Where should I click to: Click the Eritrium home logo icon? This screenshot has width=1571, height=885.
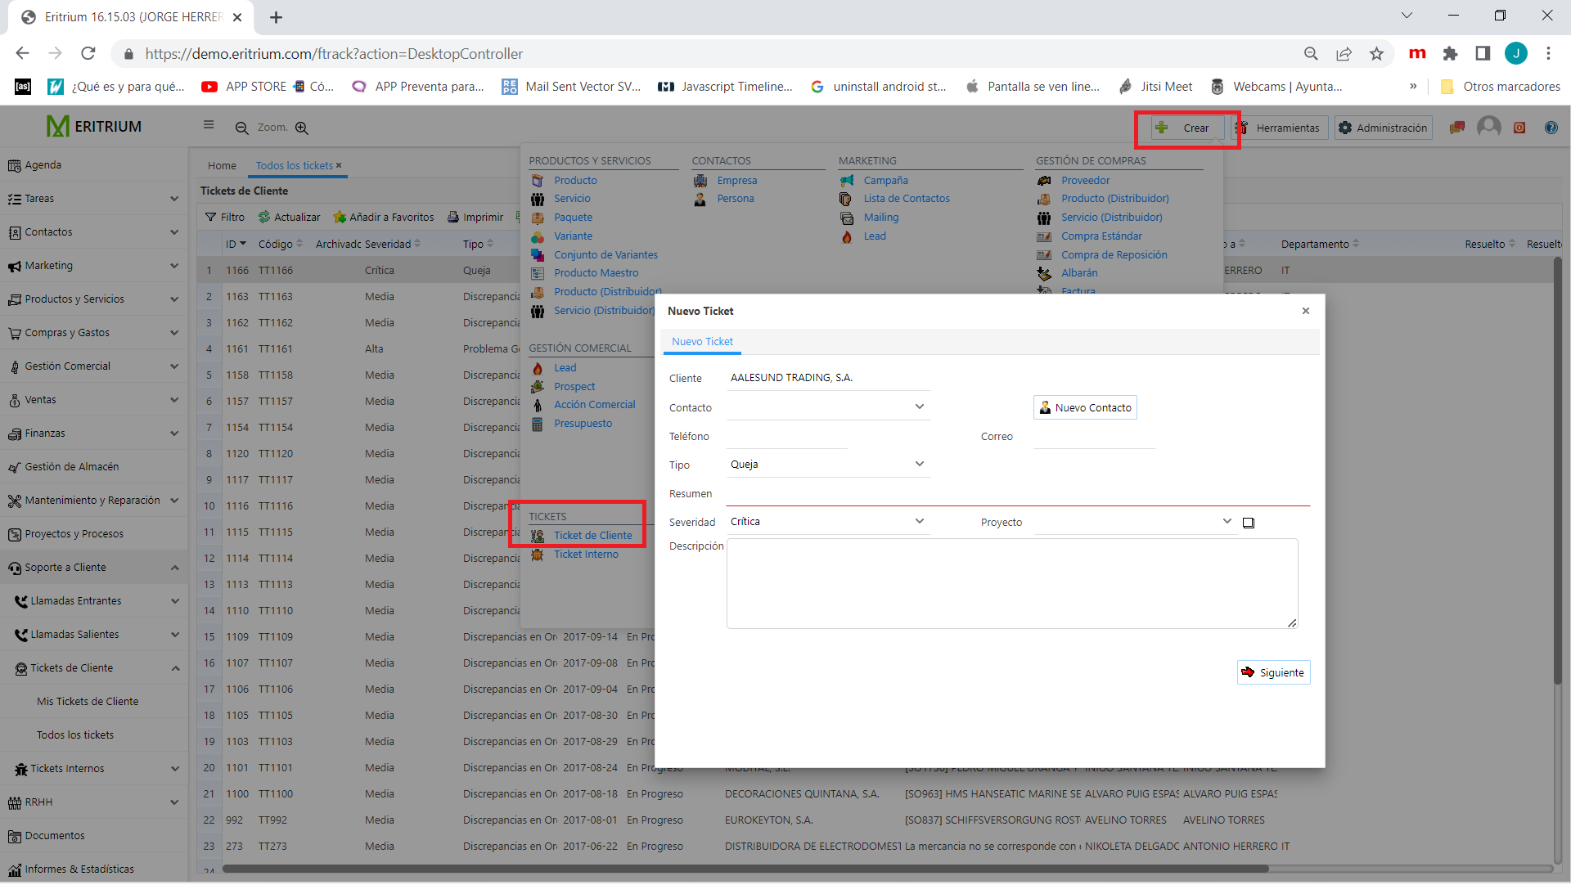(x=60, y=126)
